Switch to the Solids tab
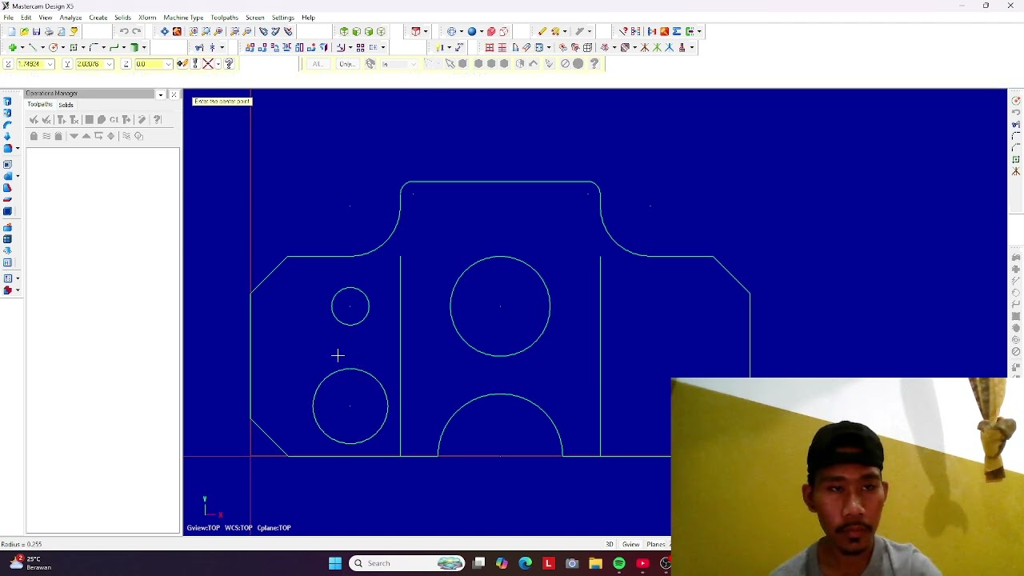 pos(66,105)
